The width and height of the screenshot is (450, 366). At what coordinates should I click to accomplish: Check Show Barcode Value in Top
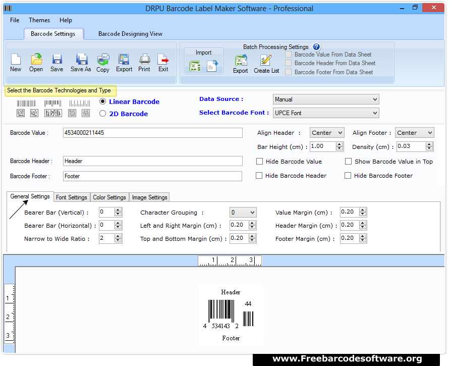348,162
